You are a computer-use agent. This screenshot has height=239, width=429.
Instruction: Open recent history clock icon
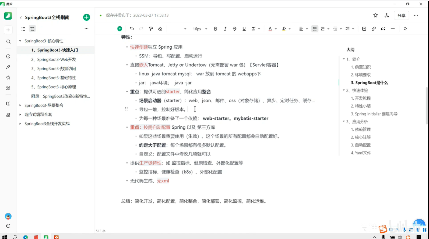pos(8,56)
